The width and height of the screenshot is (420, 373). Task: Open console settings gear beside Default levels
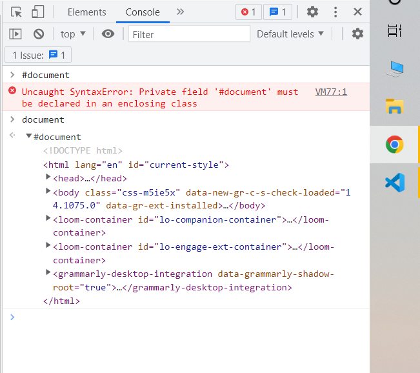[357, 34]
